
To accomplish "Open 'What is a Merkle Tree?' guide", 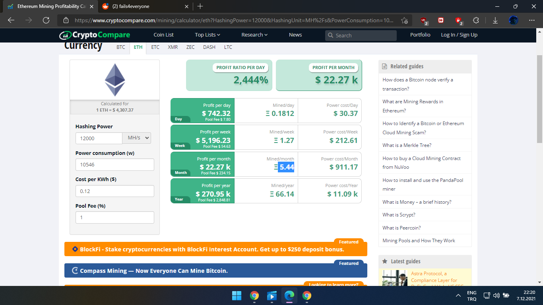I will coord(407,145).
